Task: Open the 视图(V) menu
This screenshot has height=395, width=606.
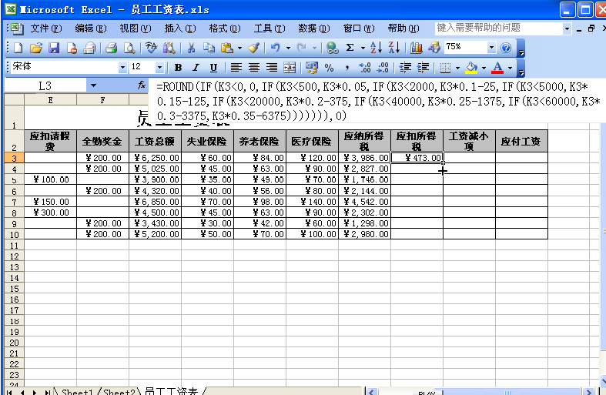Action: [136, 28]
